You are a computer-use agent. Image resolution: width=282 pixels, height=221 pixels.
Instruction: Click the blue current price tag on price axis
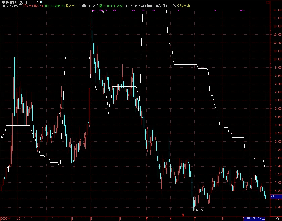point(276,196)
